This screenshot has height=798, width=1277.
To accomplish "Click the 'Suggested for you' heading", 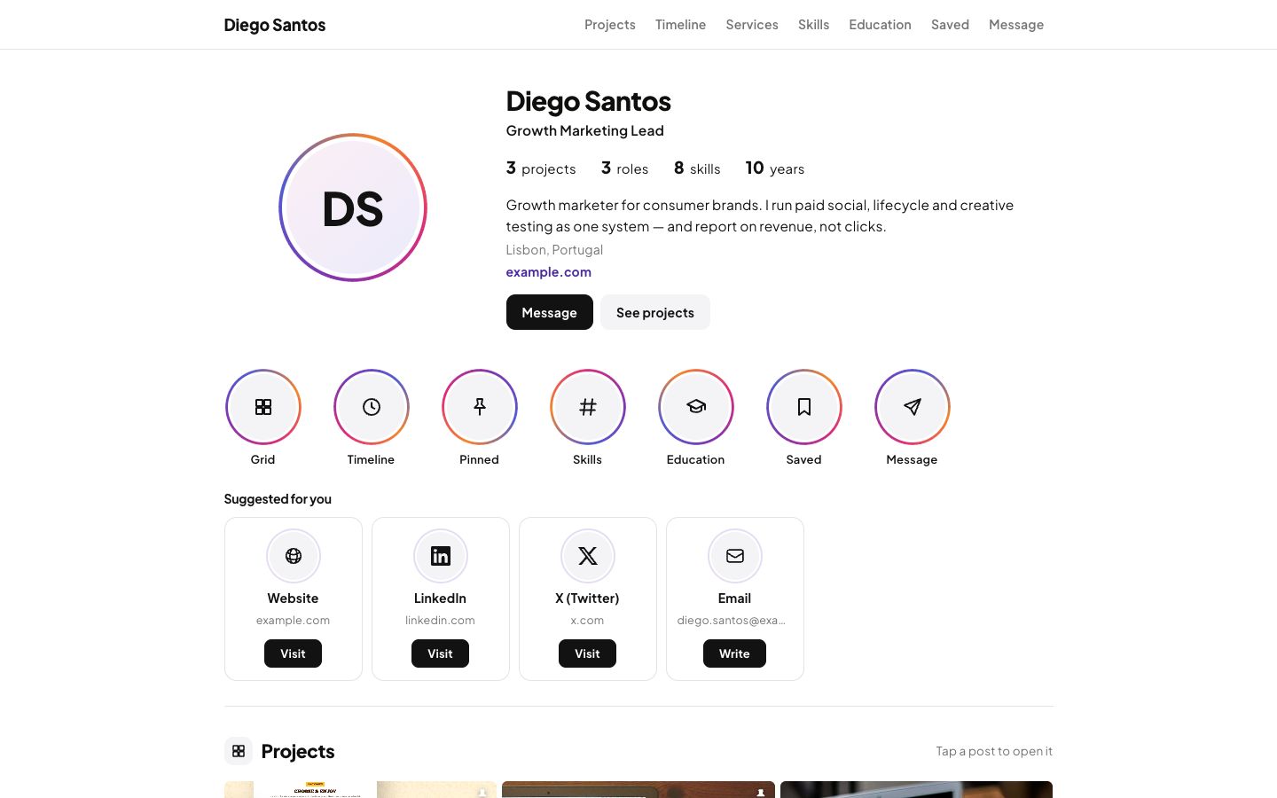I will tap(278, 499).
